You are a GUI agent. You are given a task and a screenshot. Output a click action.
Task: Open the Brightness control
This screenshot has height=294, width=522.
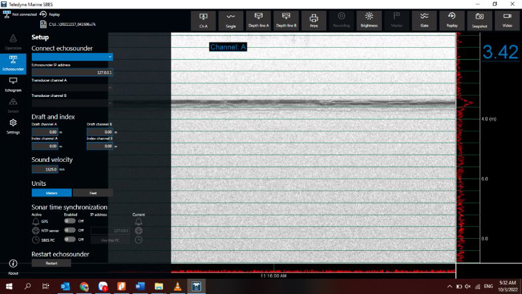point(369,21)
